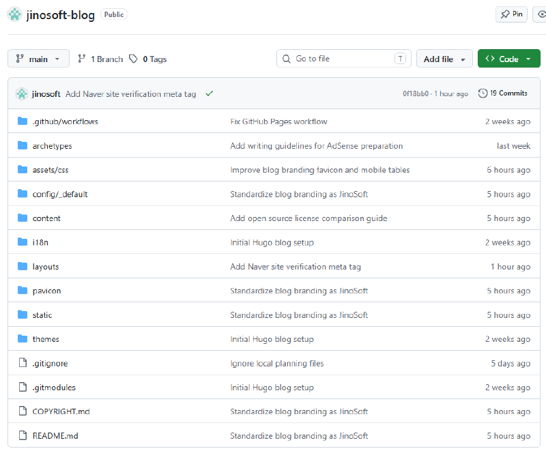Open commit Ignore local planning files
This screenshot has height=451, width=546.
tap(277, 363)
